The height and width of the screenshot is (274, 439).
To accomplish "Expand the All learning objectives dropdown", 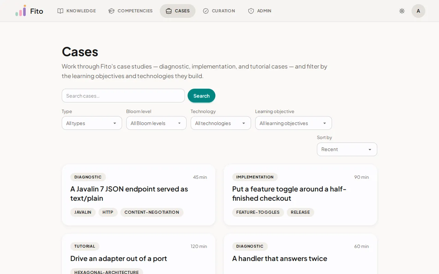I will click(294, 123).
